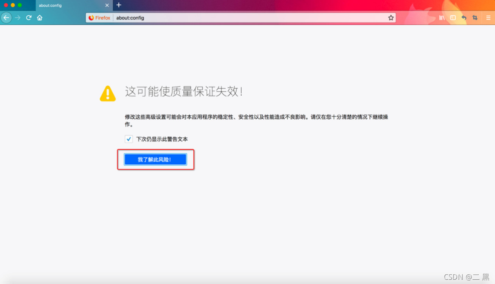Click the 下次仍显示此警告文本 label
The image size is (495, 284).
point(162,139)
